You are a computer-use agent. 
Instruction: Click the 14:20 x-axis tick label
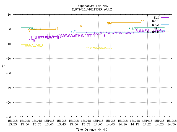(x=147, y=124)
